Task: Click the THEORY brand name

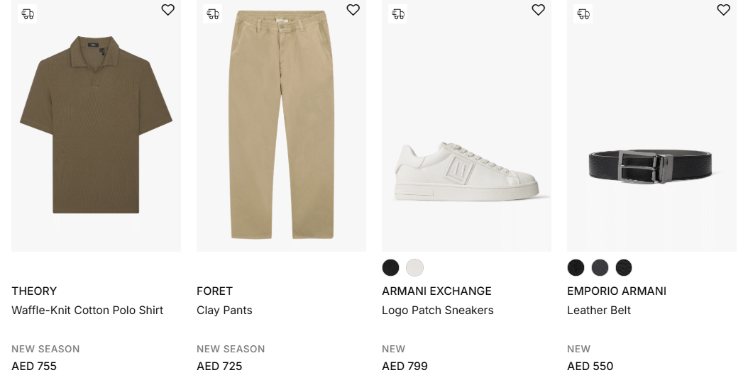Action: click(34, 291)
